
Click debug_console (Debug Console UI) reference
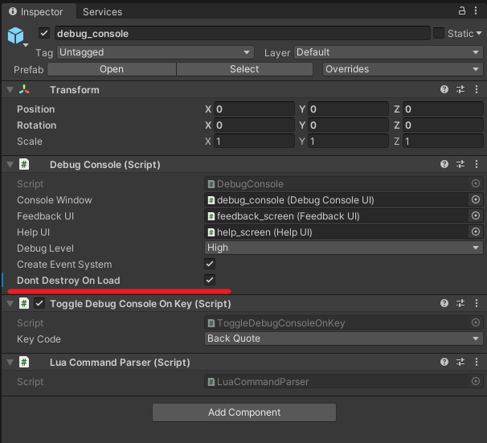[337, 199]
